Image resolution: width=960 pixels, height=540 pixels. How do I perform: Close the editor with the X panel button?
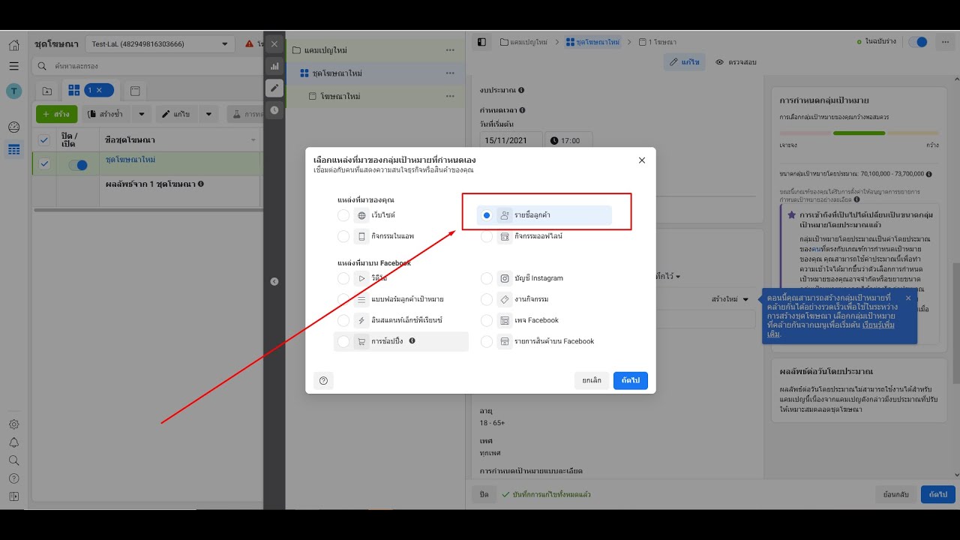[x=274, y=44]
